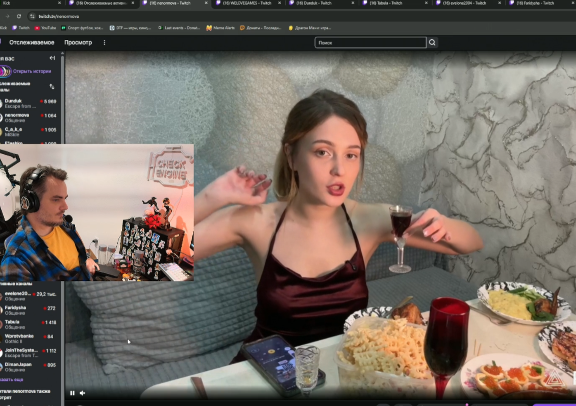Open site info icon in address bar
Viewport: 576px width, 406px height.
point(32,16)
